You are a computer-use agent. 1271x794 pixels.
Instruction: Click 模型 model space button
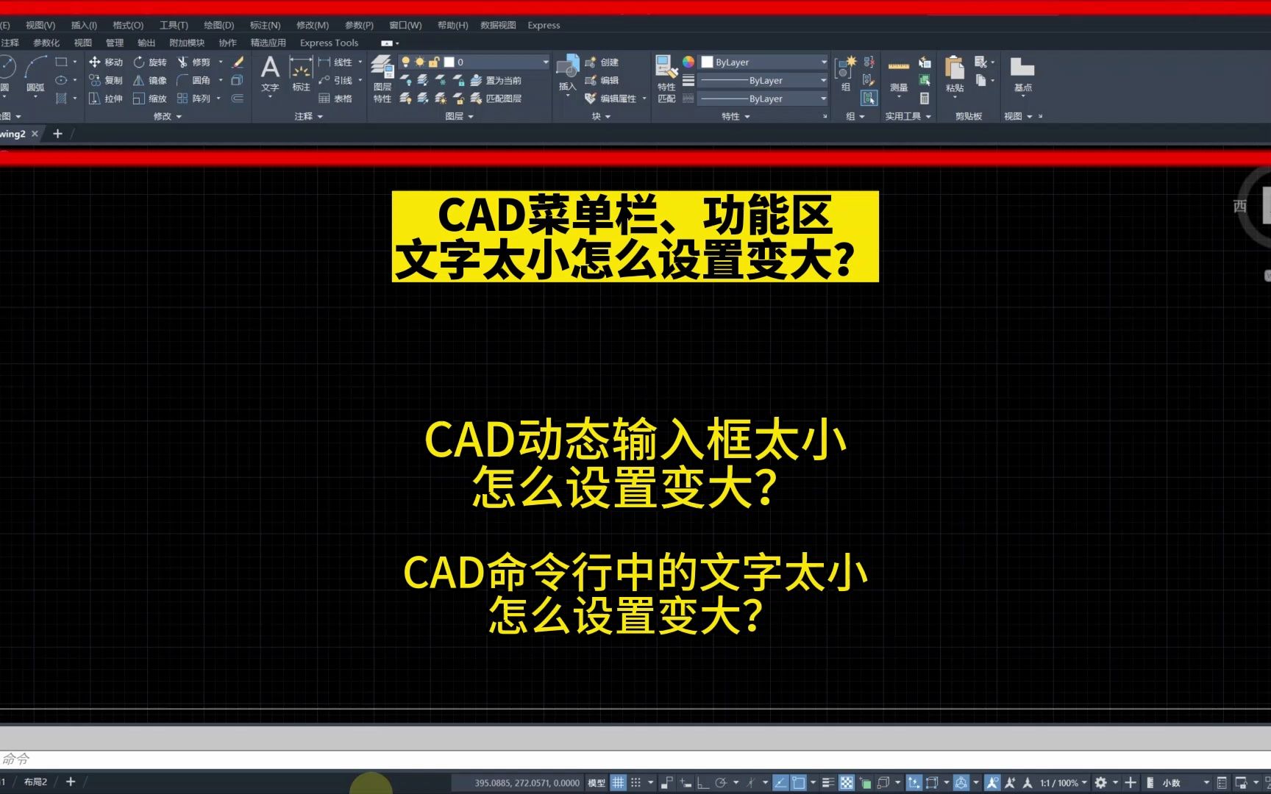click(x=597, y=783)
